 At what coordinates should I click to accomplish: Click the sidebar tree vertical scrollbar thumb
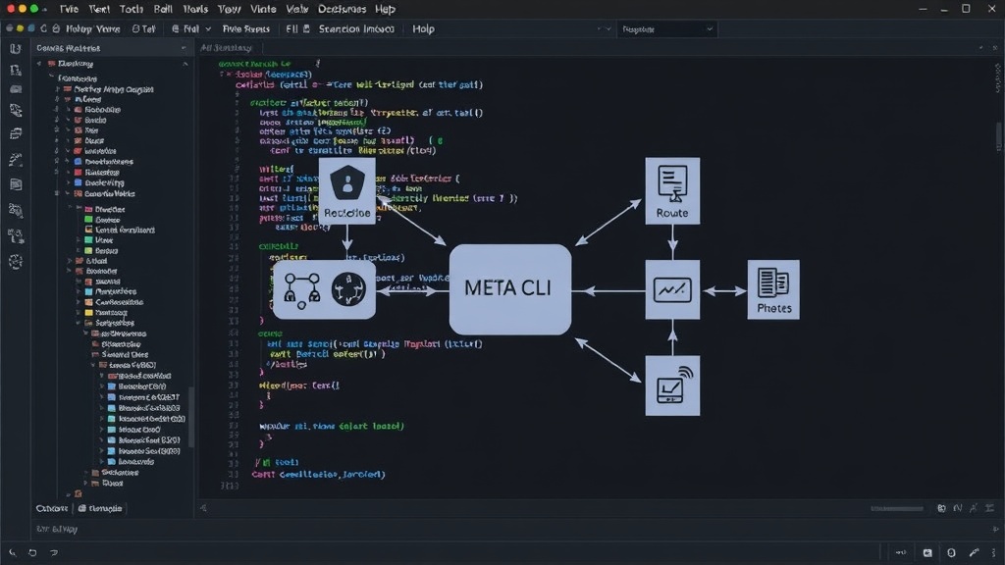(x=191, y=416)
